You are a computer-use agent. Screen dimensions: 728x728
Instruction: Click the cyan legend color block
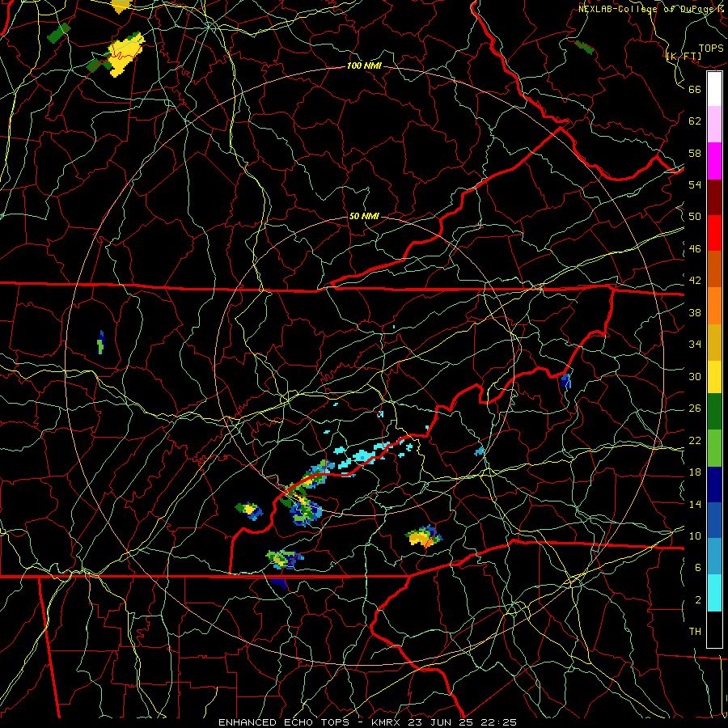coord(714,593)
